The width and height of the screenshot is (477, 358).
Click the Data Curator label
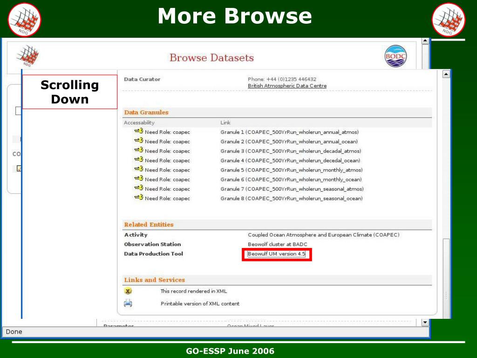(142, 79)
